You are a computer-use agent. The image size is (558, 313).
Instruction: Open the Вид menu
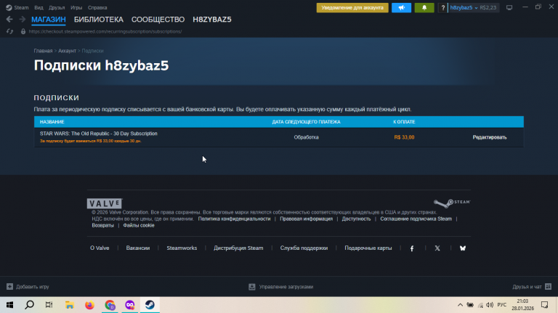(39, 7)
